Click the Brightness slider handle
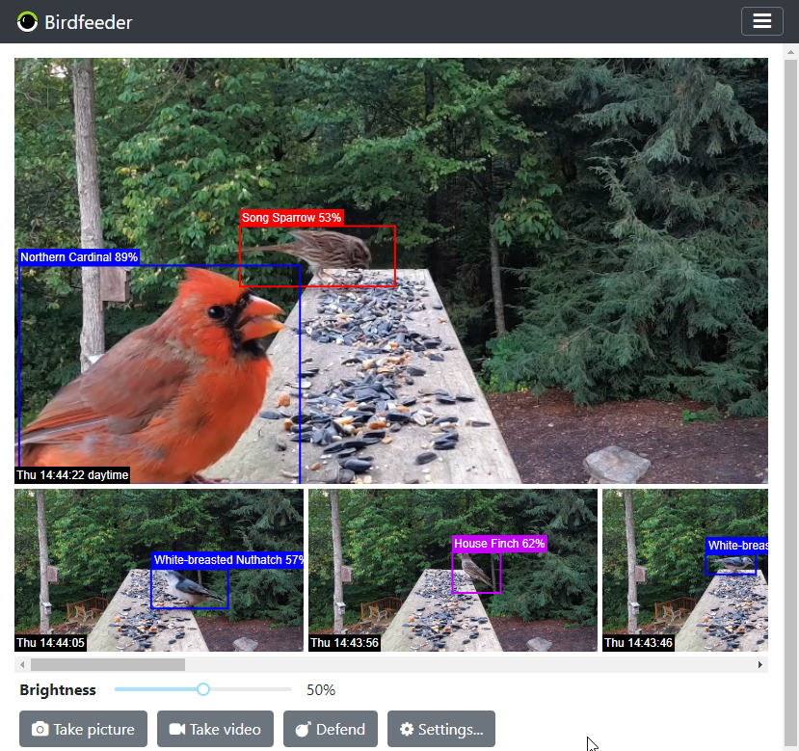Image resolution: width=799 pixels, height=751 pixels. 203,689
